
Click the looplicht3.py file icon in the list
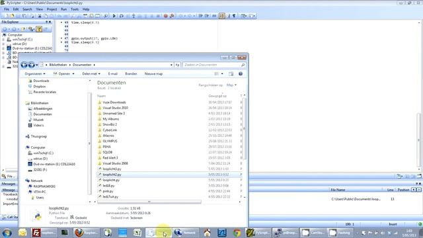(x=100, y=169)
